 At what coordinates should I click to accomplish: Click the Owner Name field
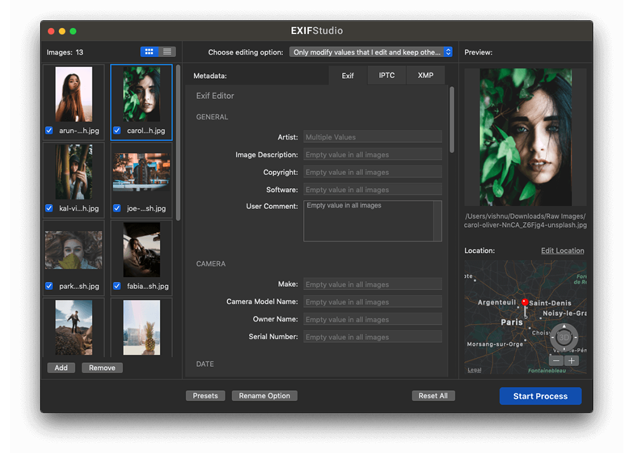click(372, 319)
